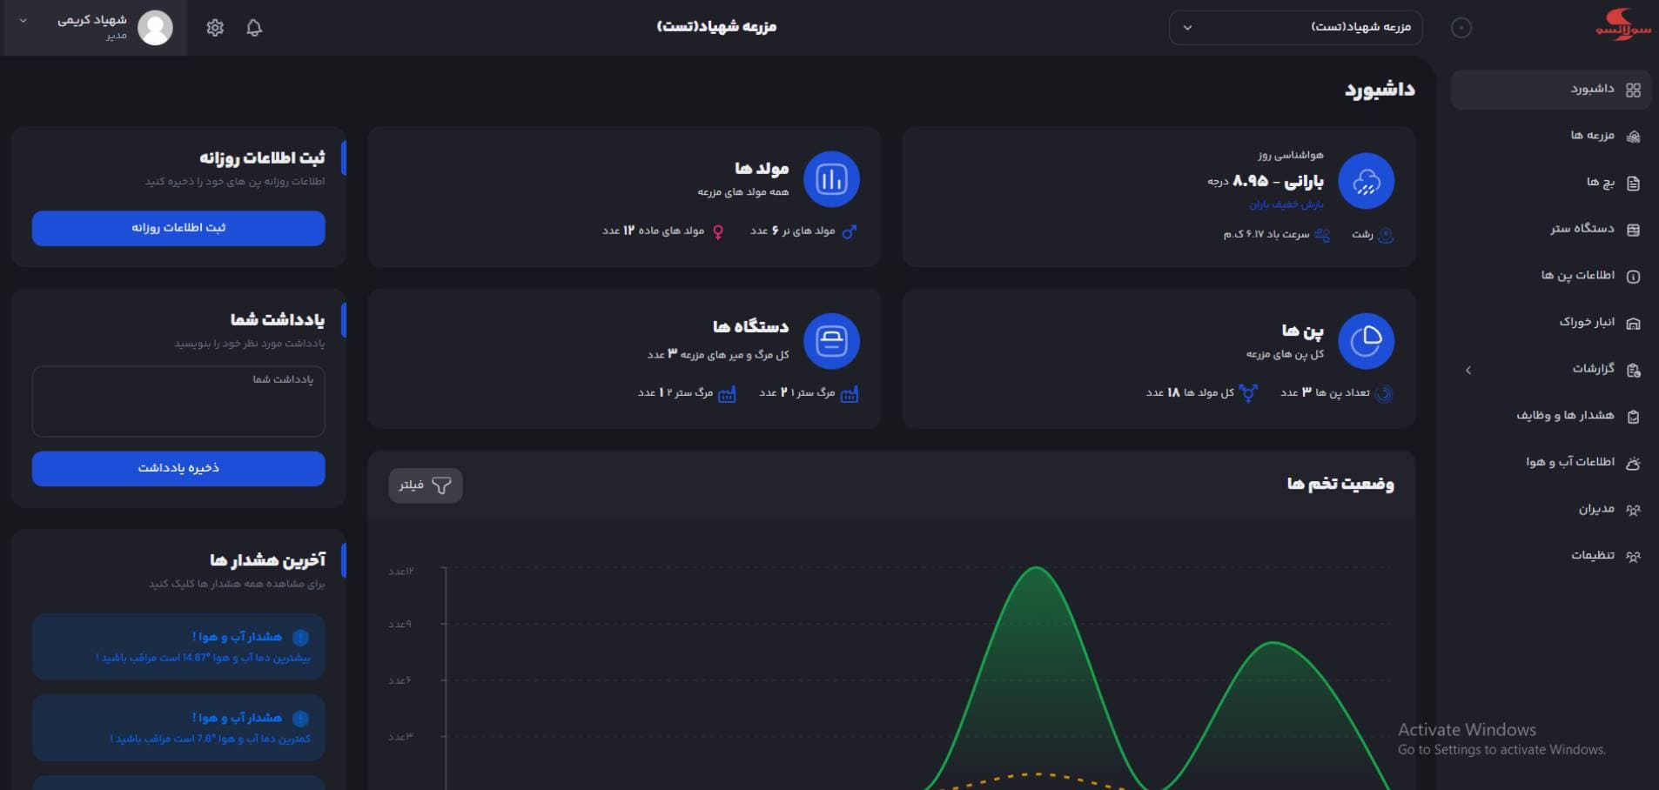Open the notifications bell icon
The height and width of the screenshot is (790, 1659).
(254, 28)
